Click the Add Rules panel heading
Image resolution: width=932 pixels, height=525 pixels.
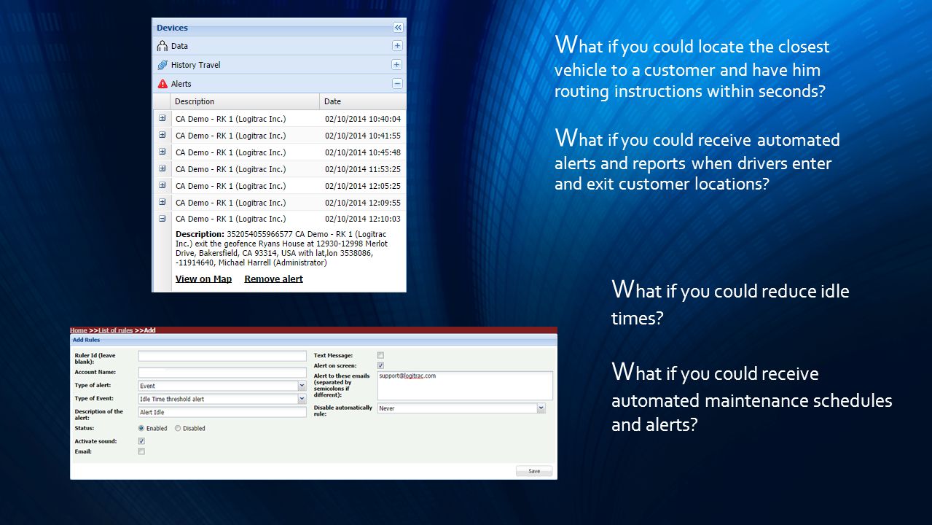86,340
